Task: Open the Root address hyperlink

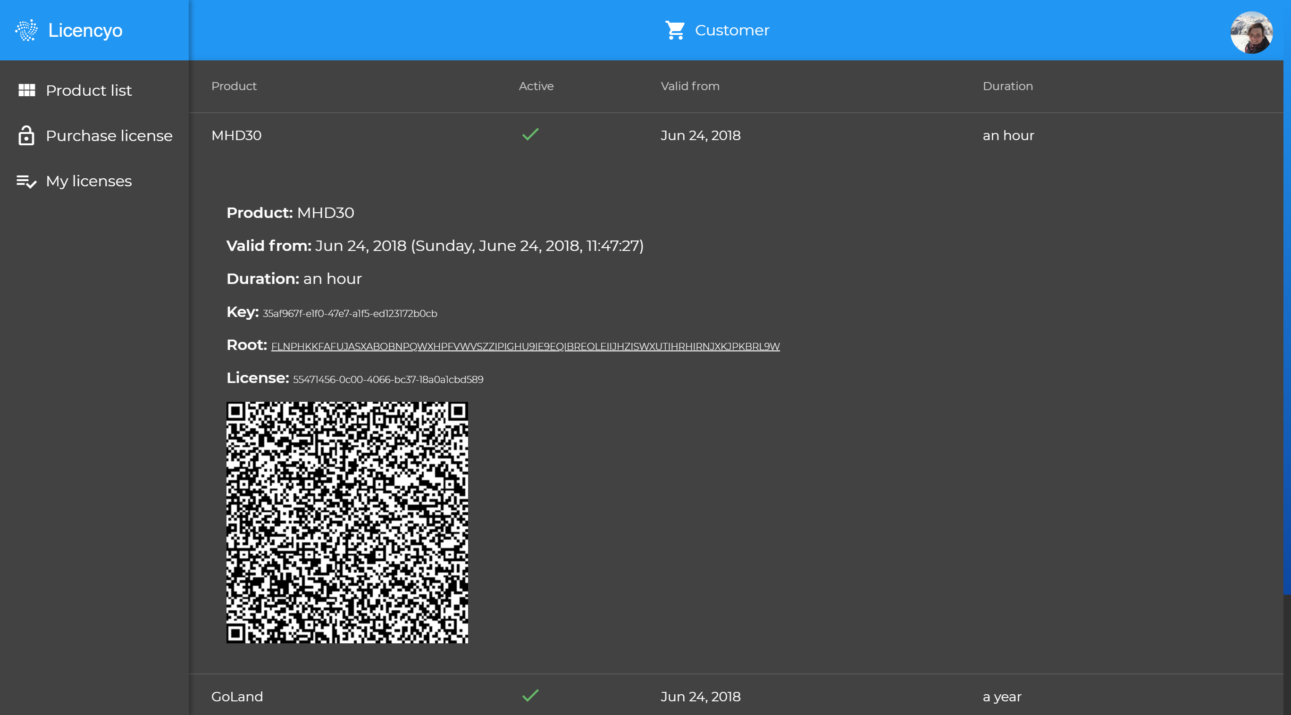Action: coord(525,346)
